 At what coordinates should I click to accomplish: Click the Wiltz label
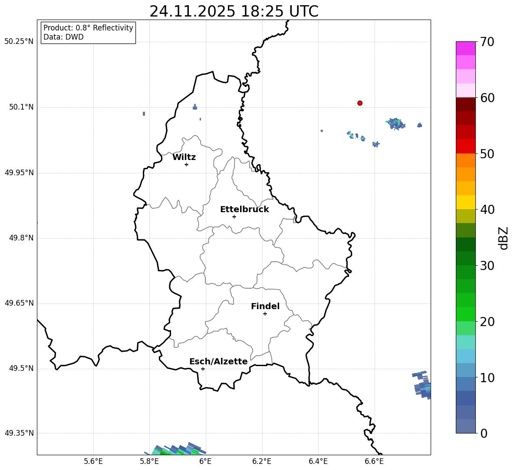tap(184, 157)
